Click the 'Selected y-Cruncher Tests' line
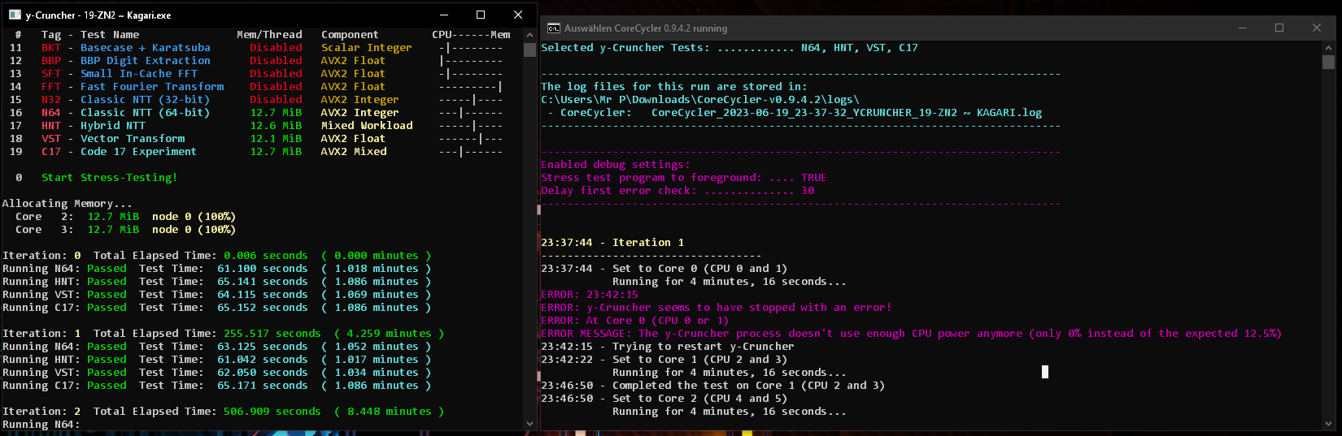The width and height of the screenshot is (1342, 436). 730,48
